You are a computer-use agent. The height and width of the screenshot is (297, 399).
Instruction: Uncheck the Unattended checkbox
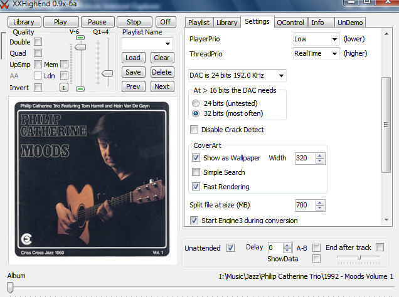[230, 247]
